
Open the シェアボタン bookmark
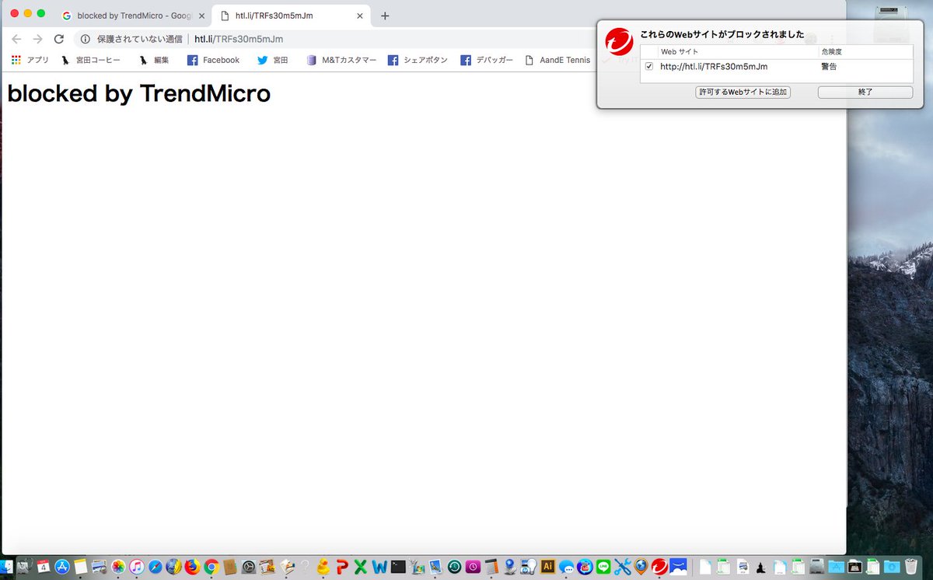pos(418,60)
